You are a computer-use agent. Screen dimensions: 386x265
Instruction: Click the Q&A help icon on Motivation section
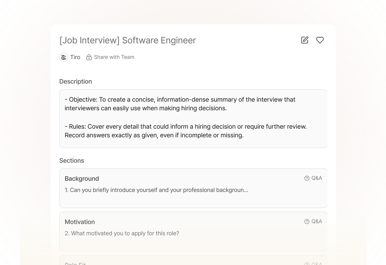[x=307, y=221]
